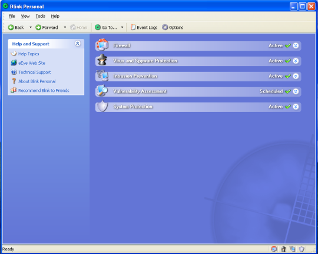The height and width of the screenshot is (254, 318).
Task: Click the Help and Support panel header
Action: (46, 44)
